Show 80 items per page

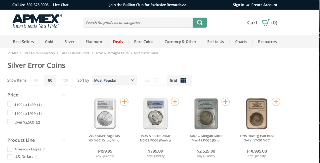click(50, 80)
